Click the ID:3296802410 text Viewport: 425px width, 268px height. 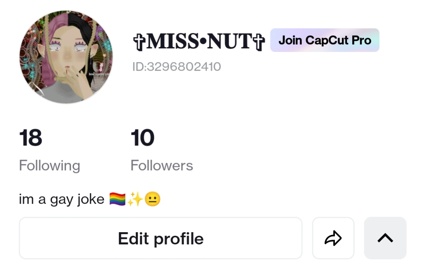click(x=177, y=66)
